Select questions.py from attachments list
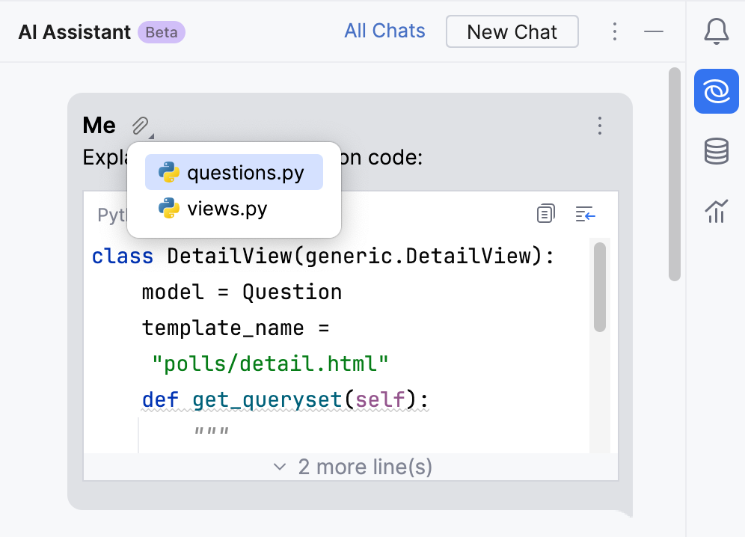This screenshot has height=537, width=745. coord(234,173)
